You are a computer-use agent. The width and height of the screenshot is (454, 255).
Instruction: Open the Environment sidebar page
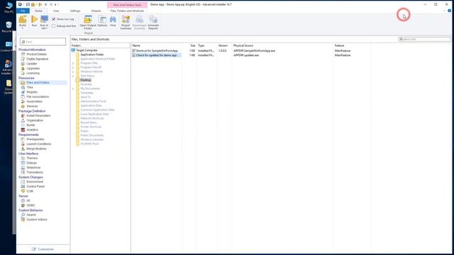pyautogui.click(x=35, y=182)
